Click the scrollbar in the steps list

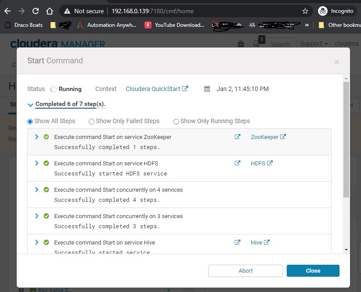(347, 132)
